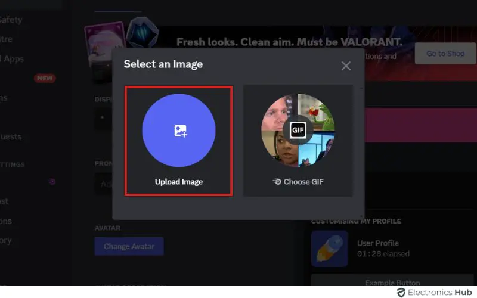This screenshot has height=298, width=477.
Task: Click the AVATAR section heading
Action: click(107, 228)
